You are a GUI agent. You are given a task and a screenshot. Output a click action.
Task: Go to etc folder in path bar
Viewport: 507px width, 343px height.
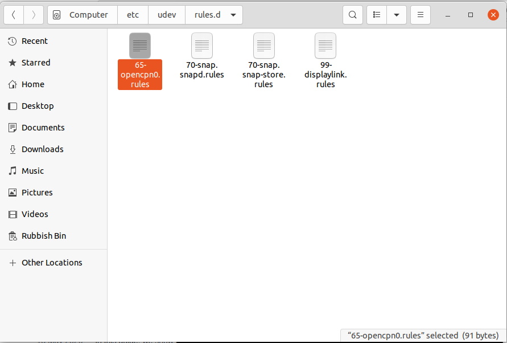coord(133,15)
